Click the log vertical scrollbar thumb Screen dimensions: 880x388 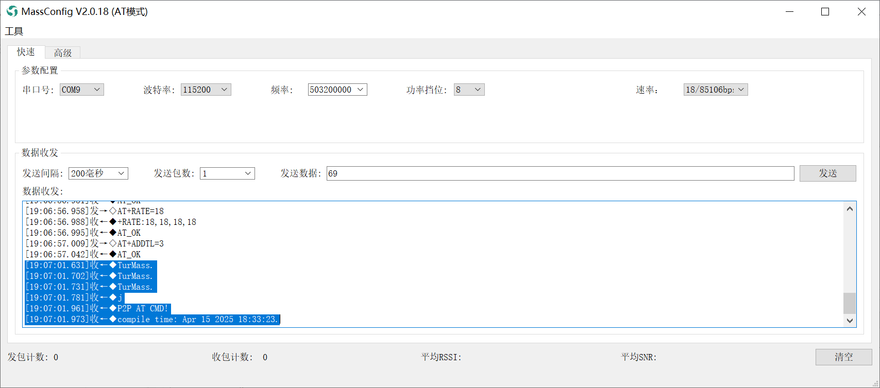tap(850, 303)
